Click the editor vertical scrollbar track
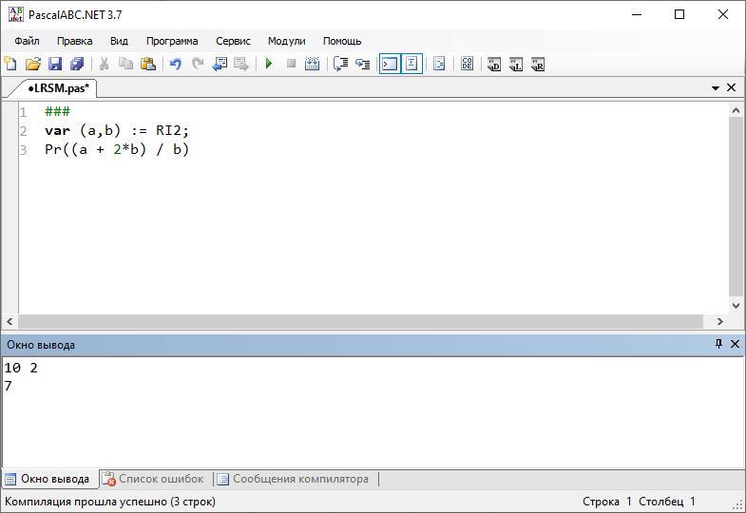This screenshot has height=513, width=746. point(736,208)
